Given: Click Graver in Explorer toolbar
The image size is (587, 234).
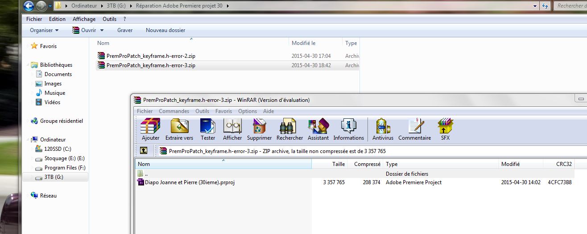Looking at the screenshot, I should [125, 30].
